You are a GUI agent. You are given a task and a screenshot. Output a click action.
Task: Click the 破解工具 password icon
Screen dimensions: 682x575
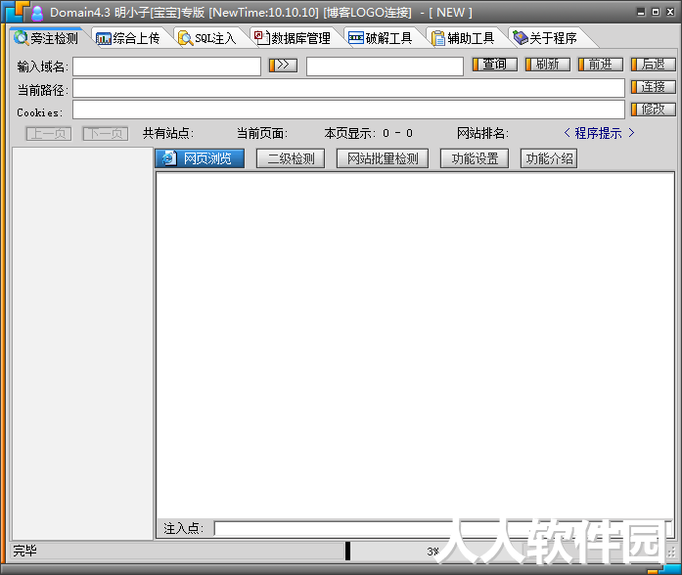click(x=356, y=38)
